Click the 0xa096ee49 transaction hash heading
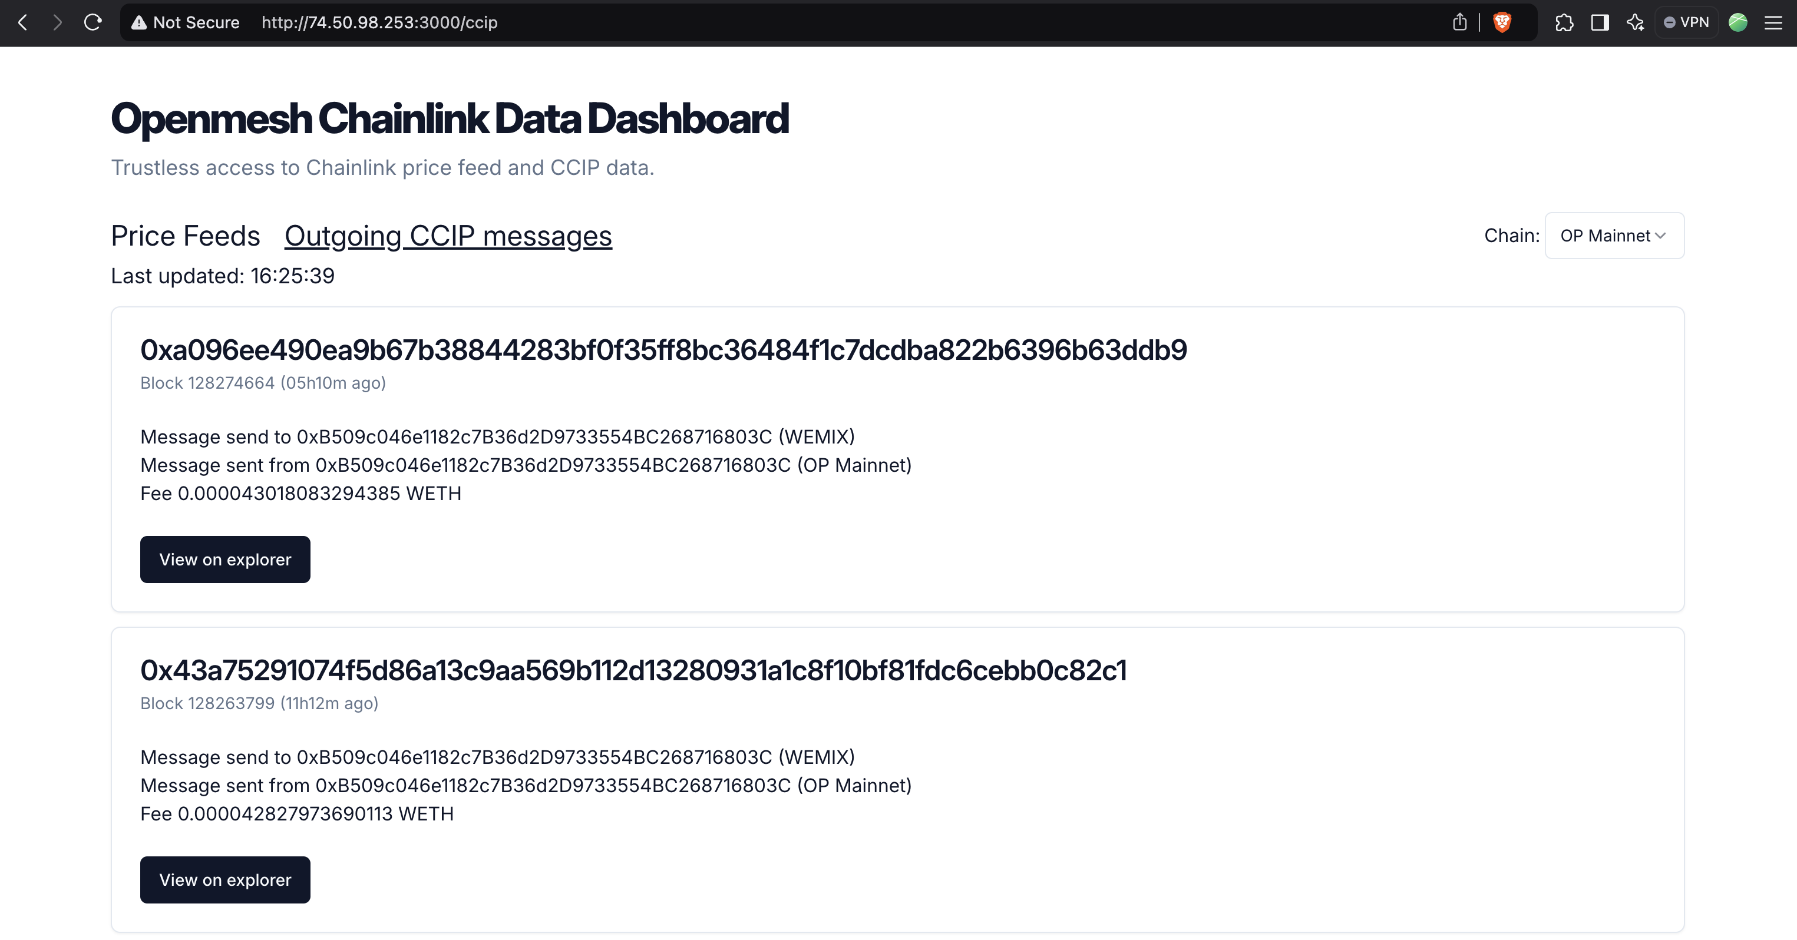This screenshot has width=1797, height=940. click(663, 350)
